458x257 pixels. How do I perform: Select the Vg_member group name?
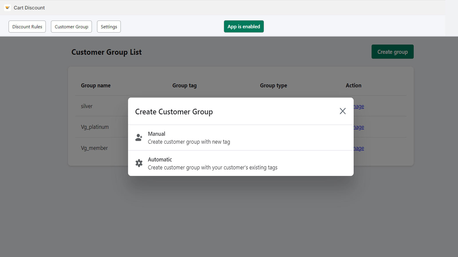click(94, 148)
